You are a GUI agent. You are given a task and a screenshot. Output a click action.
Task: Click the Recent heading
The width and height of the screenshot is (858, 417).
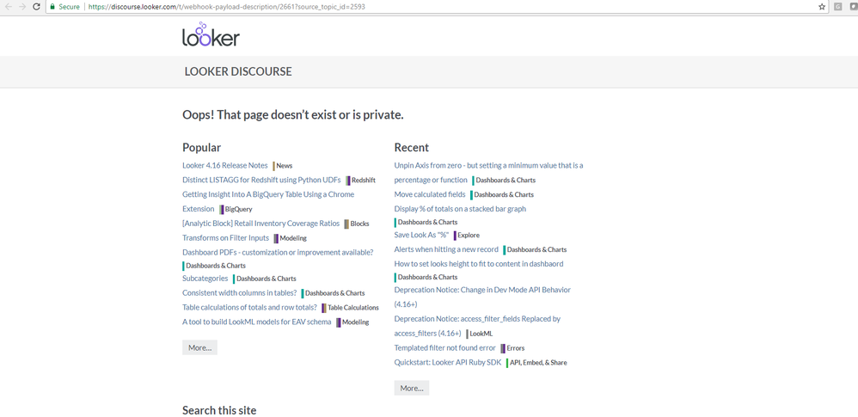pyautogui.click(x=412, y=148)
